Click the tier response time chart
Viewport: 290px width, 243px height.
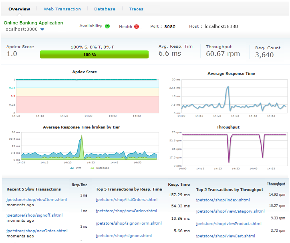(90, 146)
